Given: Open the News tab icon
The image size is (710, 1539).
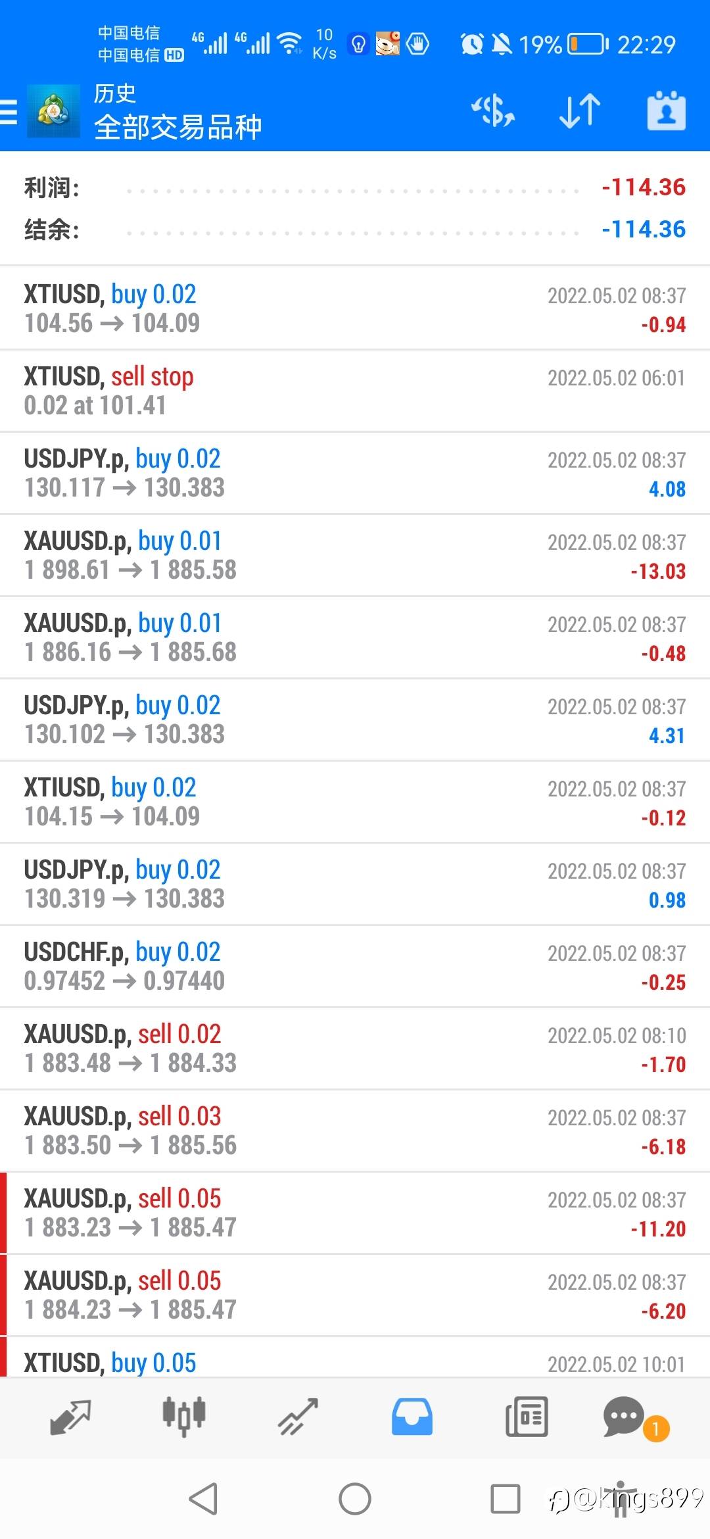Looking at the screenshot, I should tap(526, 1416).
